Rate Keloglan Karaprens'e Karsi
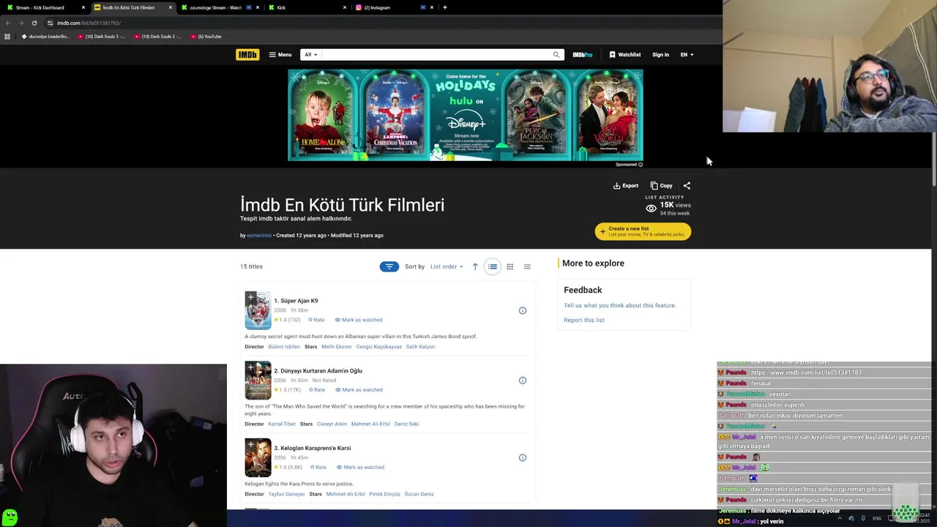This screenshot has width=937, height=527. point(318,467)
